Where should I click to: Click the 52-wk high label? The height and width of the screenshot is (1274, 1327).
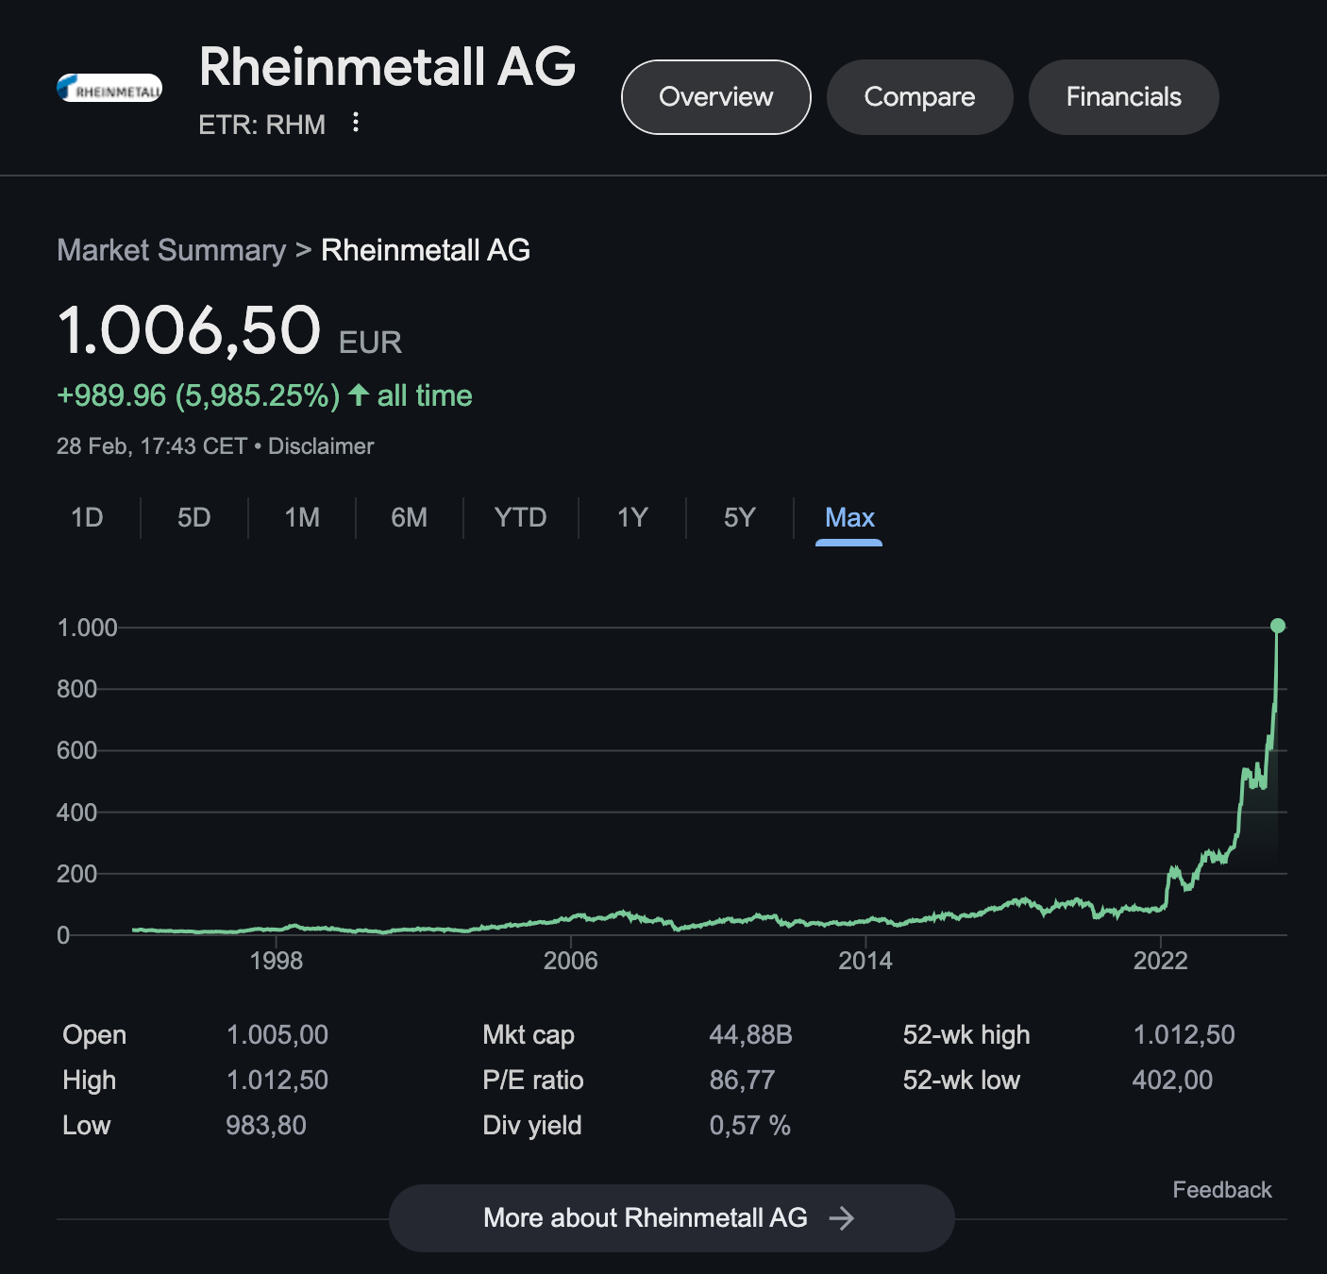tap(966, 1035)
